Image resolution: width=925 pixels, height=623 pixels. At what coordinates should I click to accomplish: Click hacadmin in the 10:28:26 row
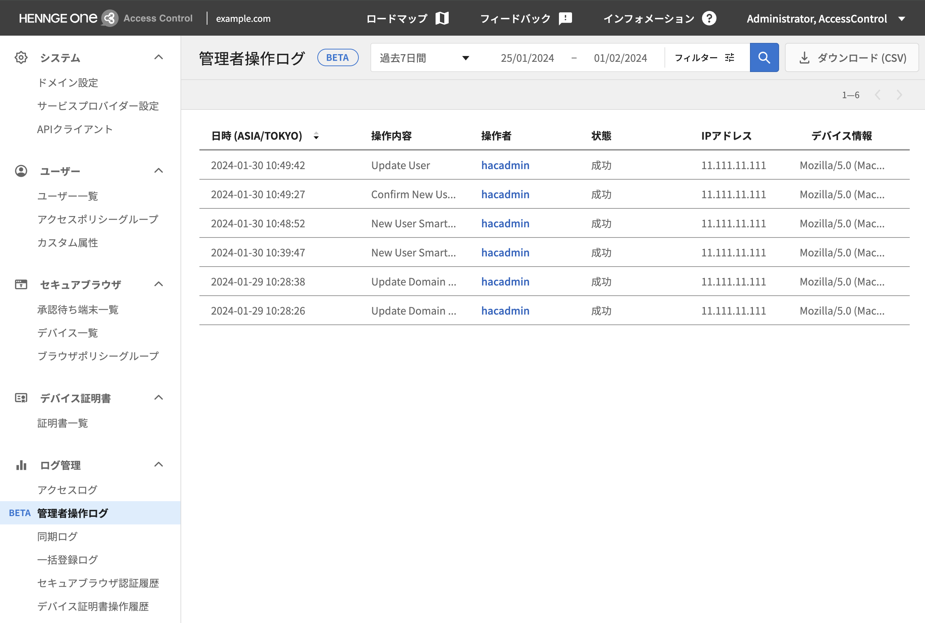point(505,311)
